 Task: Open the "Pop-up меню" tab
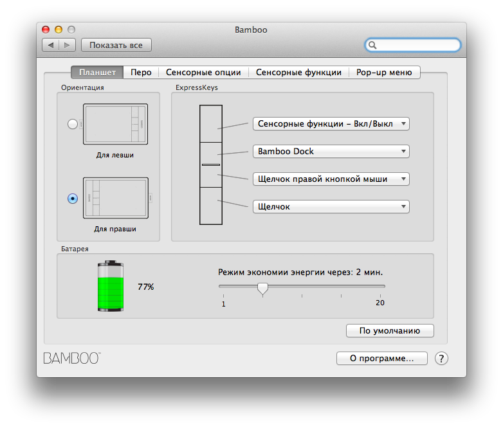point(384,73)
